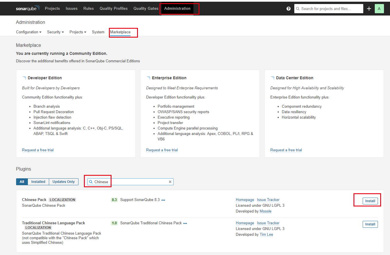Image resolution: width=390 pixels, height=255 pixels.
Task: Open the Projects top navigation item
Action: coord(52,8)
